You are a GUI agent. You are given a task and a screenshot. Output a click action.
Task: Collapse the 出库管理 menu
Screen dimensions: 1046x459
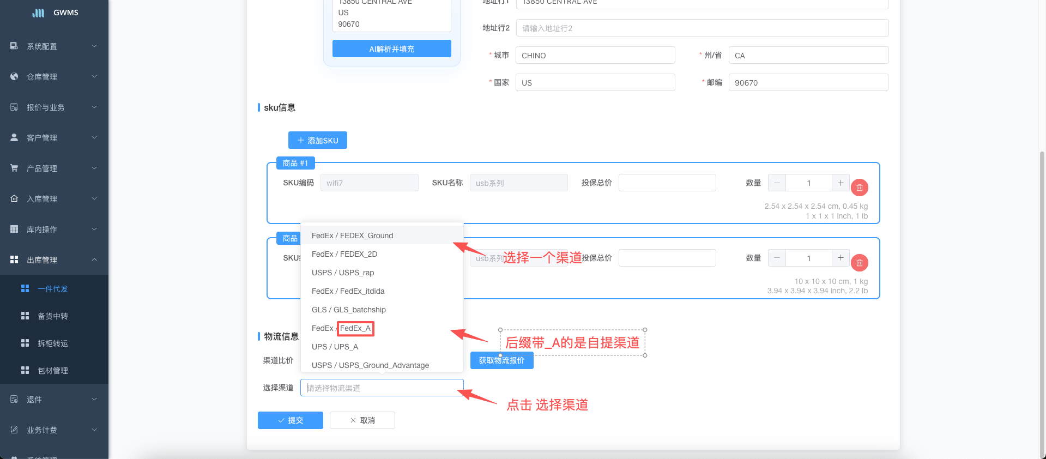pyautogui.click(x=94, y=260)
